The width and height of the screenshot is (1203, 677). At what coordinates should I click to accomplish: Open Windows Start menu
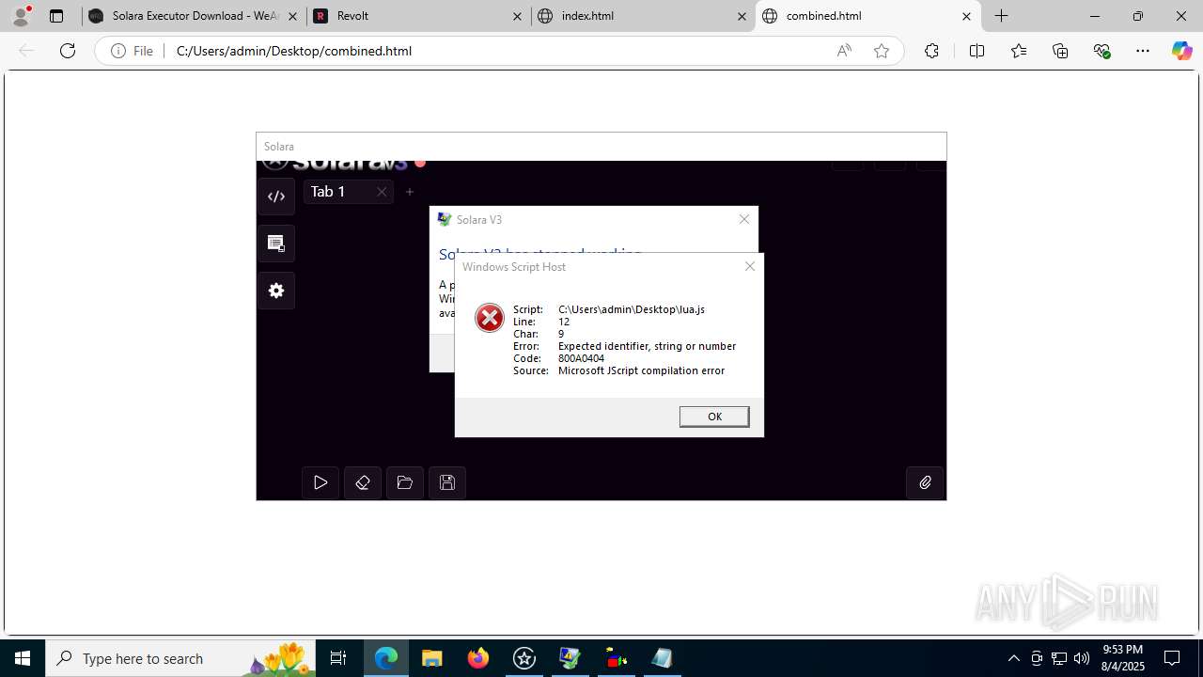(23, 658)
